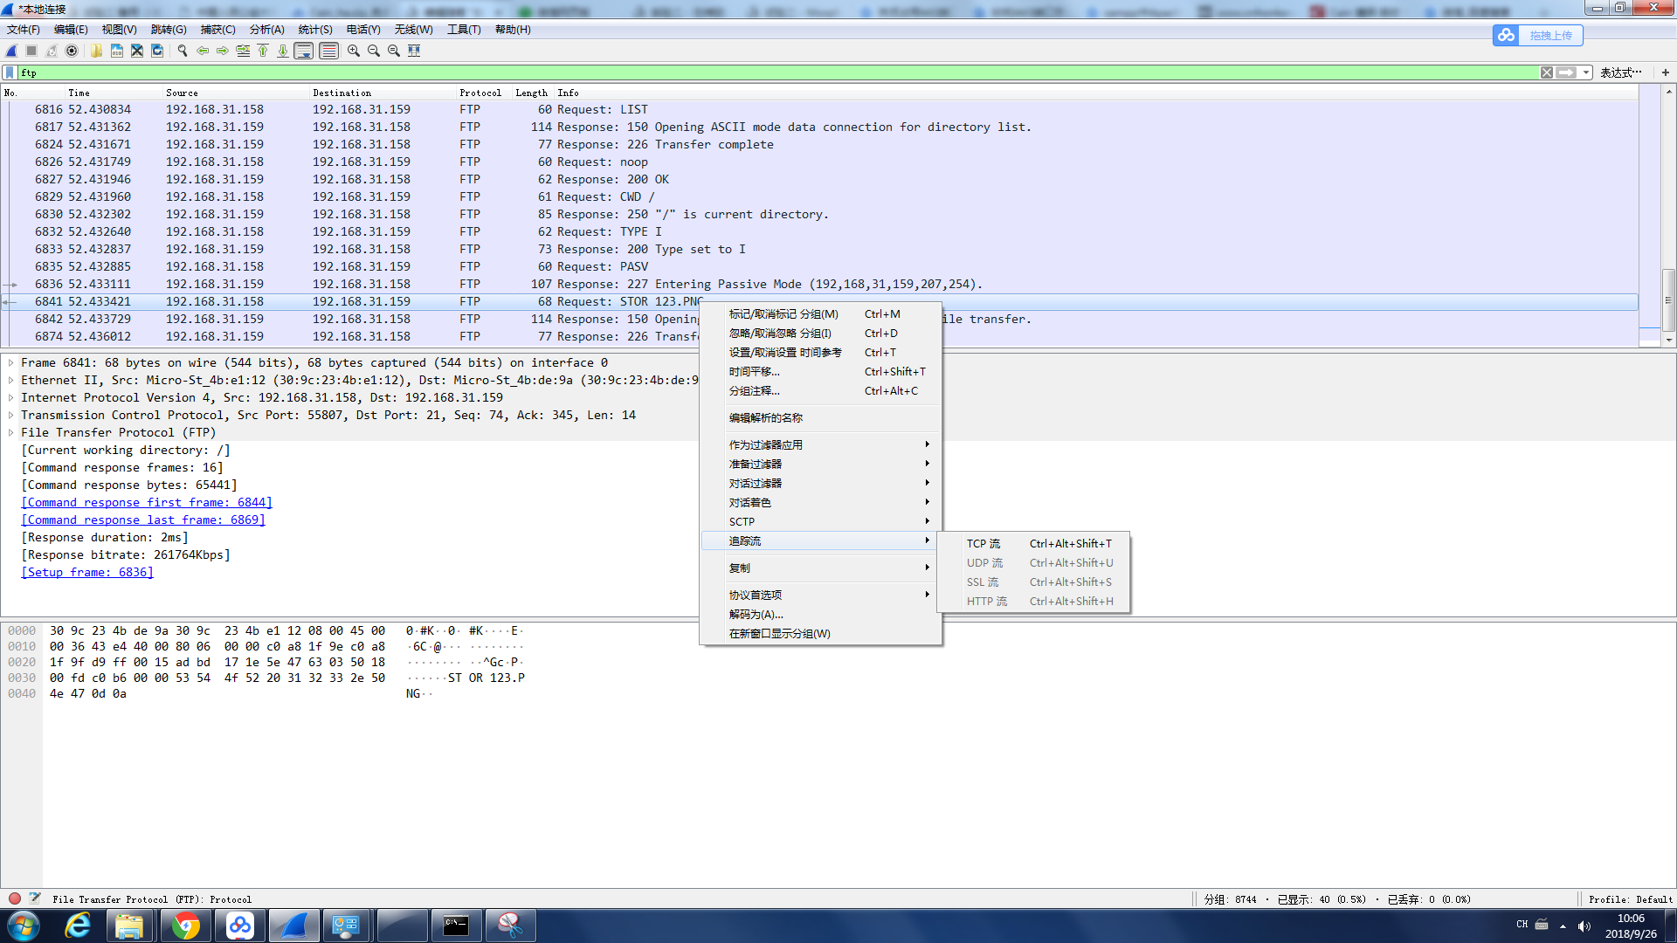This screenshot has height=943, width=1677.
Task: Expand Transmission Control Protocol details
Action: pos(10,415)
